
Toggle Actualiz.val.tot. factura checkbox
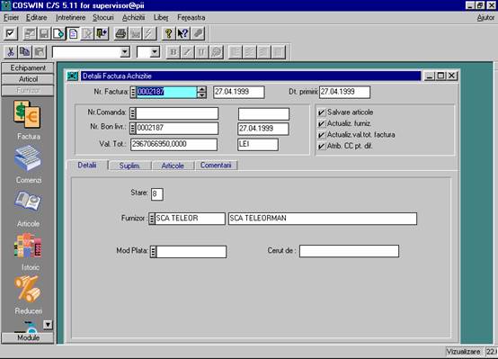322,135
